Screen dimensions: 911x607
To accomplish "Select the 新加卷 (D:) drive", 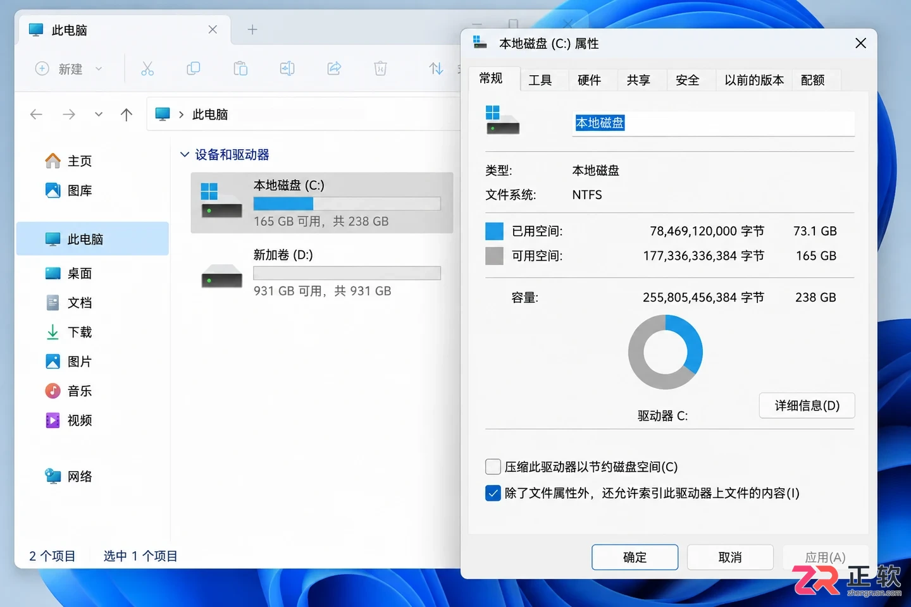I will 322,273.
